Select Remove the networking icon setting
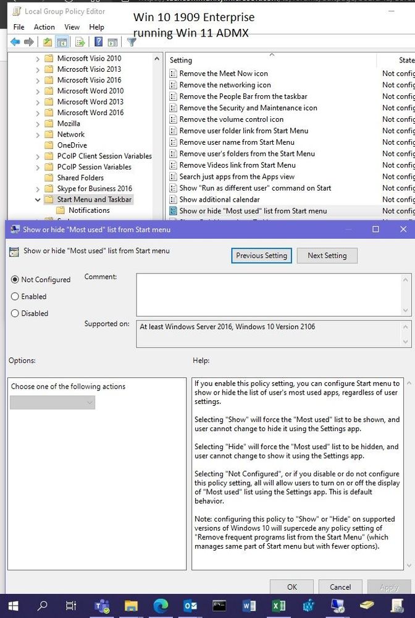Screen dimensions: 415x618 225,85
